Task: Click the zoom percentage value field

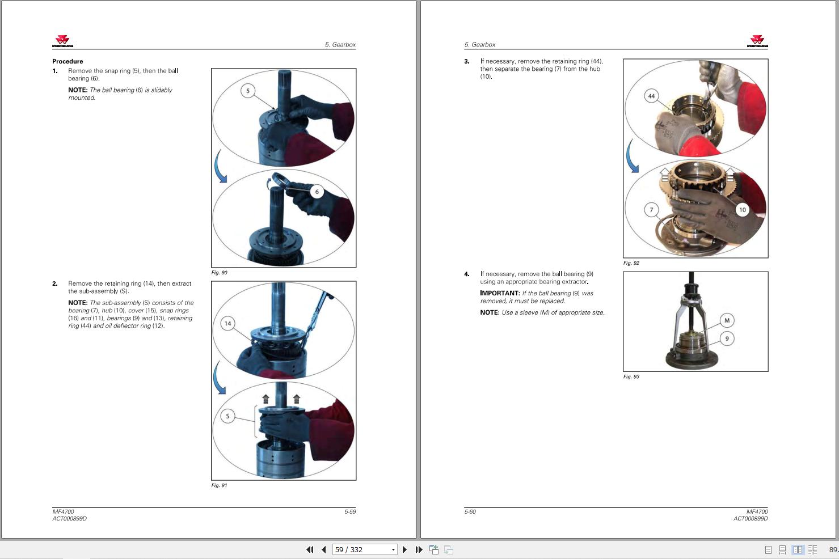Action: [833, 549]
